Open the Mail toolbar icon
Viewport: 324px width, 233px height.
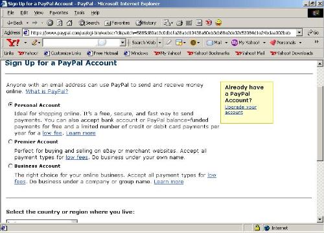pos(167,23)
